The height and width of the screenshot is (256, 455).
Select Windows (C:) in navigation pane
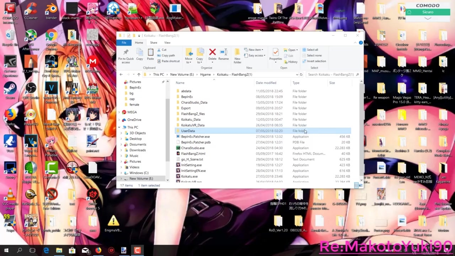pos(139,173)
